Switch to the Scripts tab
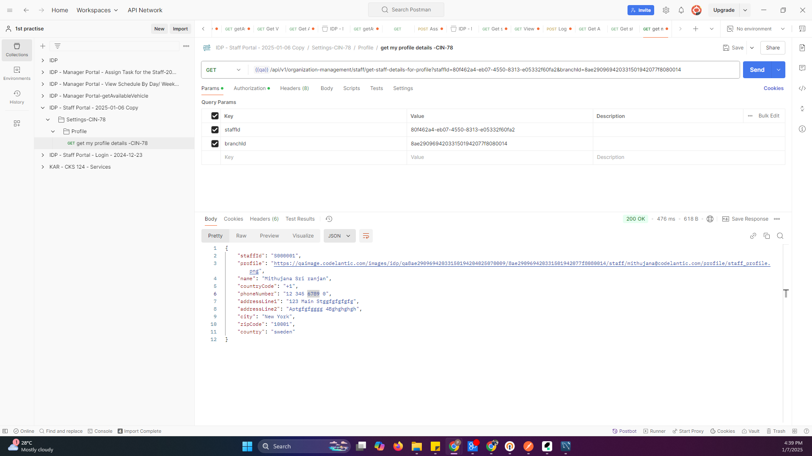This screenshot has height=456, width=812. 351,88
